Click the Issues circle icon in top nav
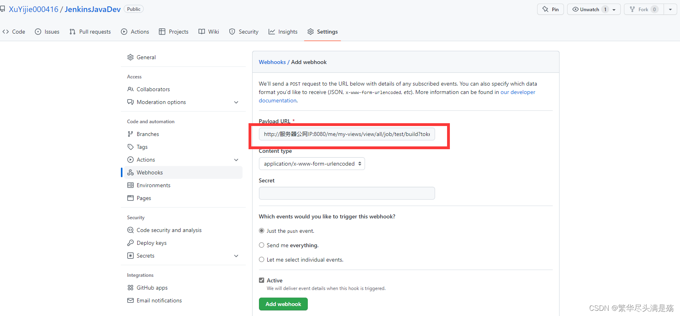Viewport: 680px width, 316px height. coord(38,32)
